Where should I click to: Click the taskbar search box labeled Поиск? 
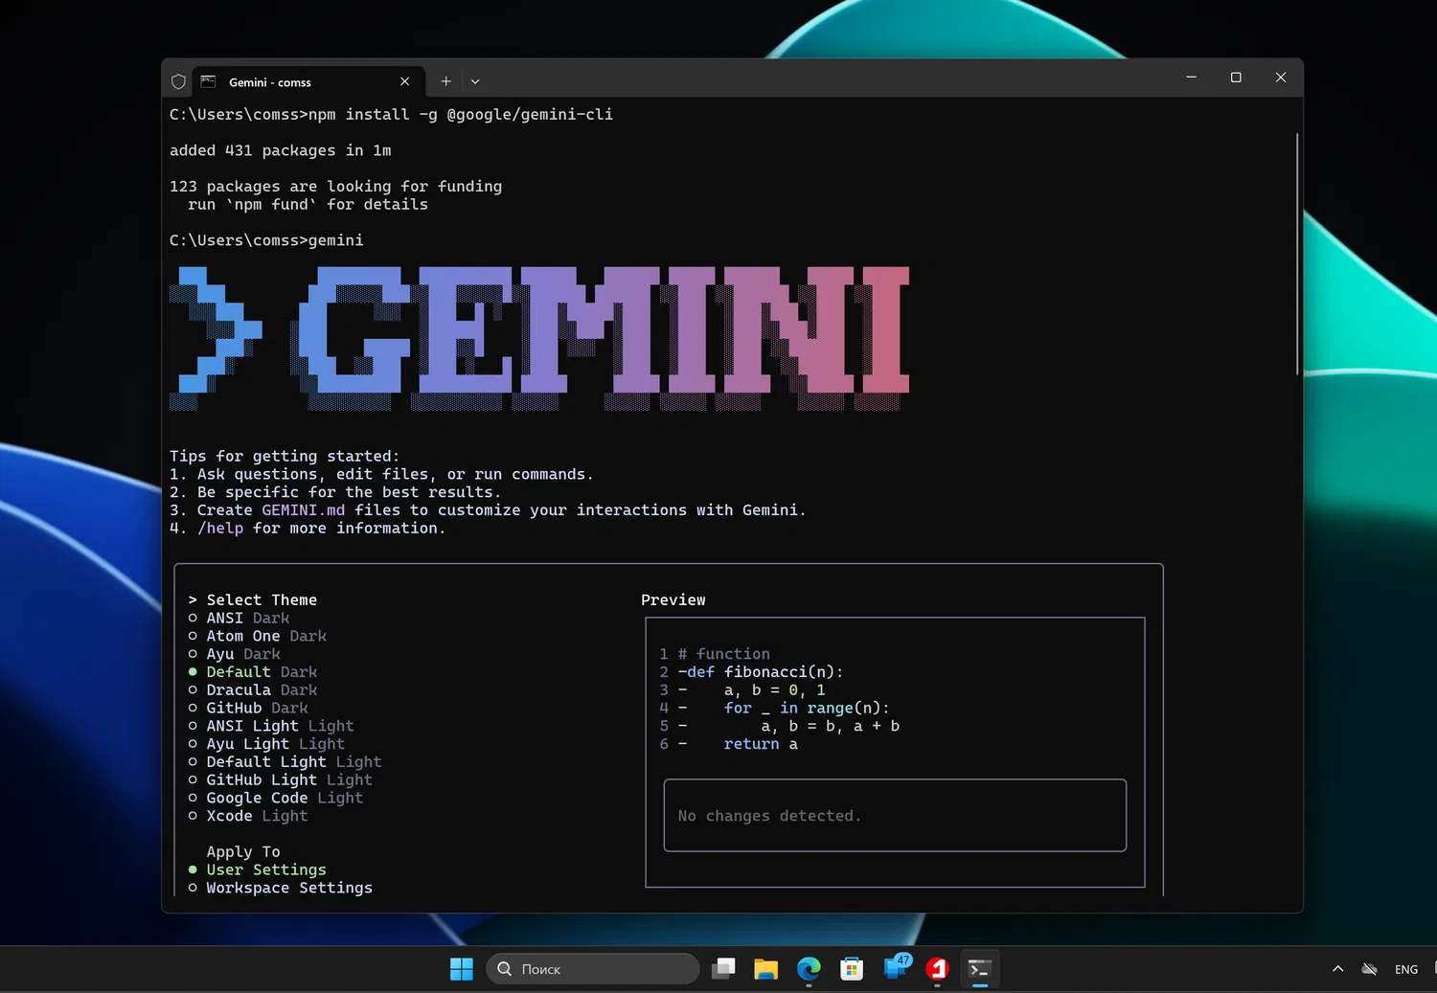pyautogui.click(x=593, y=969)
